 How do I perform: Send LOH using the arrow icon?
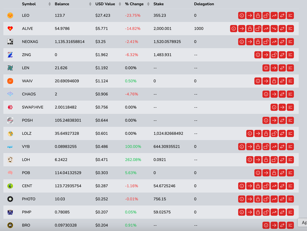point(258,160)
